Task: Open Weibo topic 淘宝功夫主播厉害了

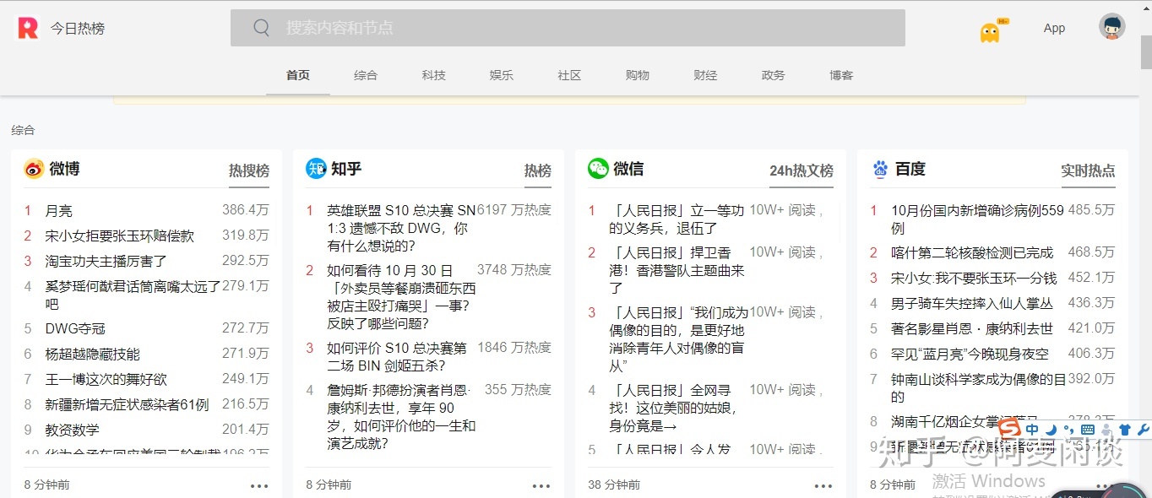Action: pyautogui.click(x=106, y=261)
